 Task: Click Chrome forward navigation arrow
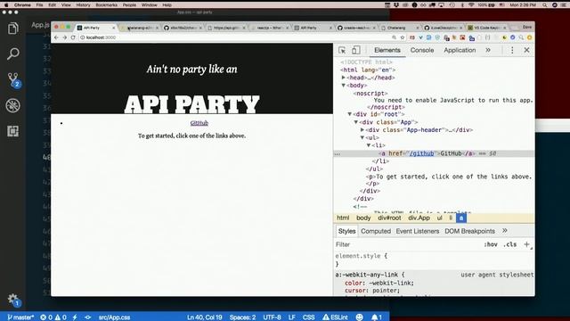pyautogui.click(x=64, y=37)
